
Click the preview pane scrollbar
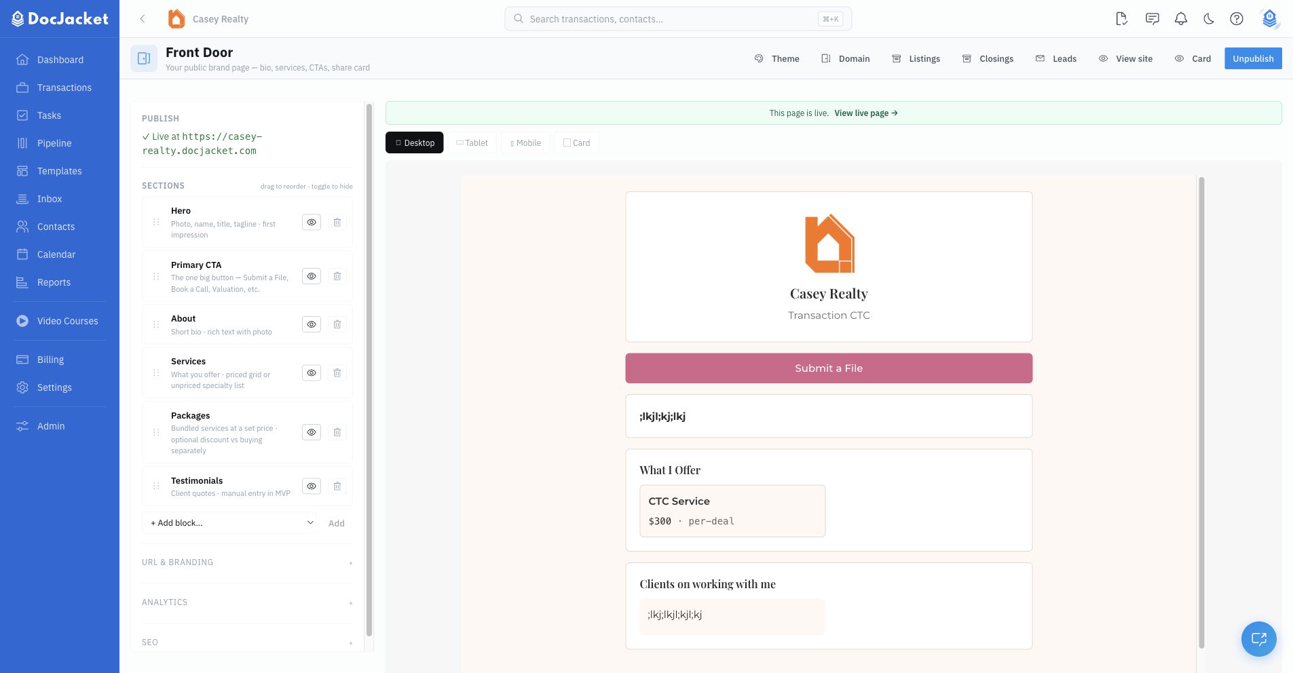[x=1201, y=412]
